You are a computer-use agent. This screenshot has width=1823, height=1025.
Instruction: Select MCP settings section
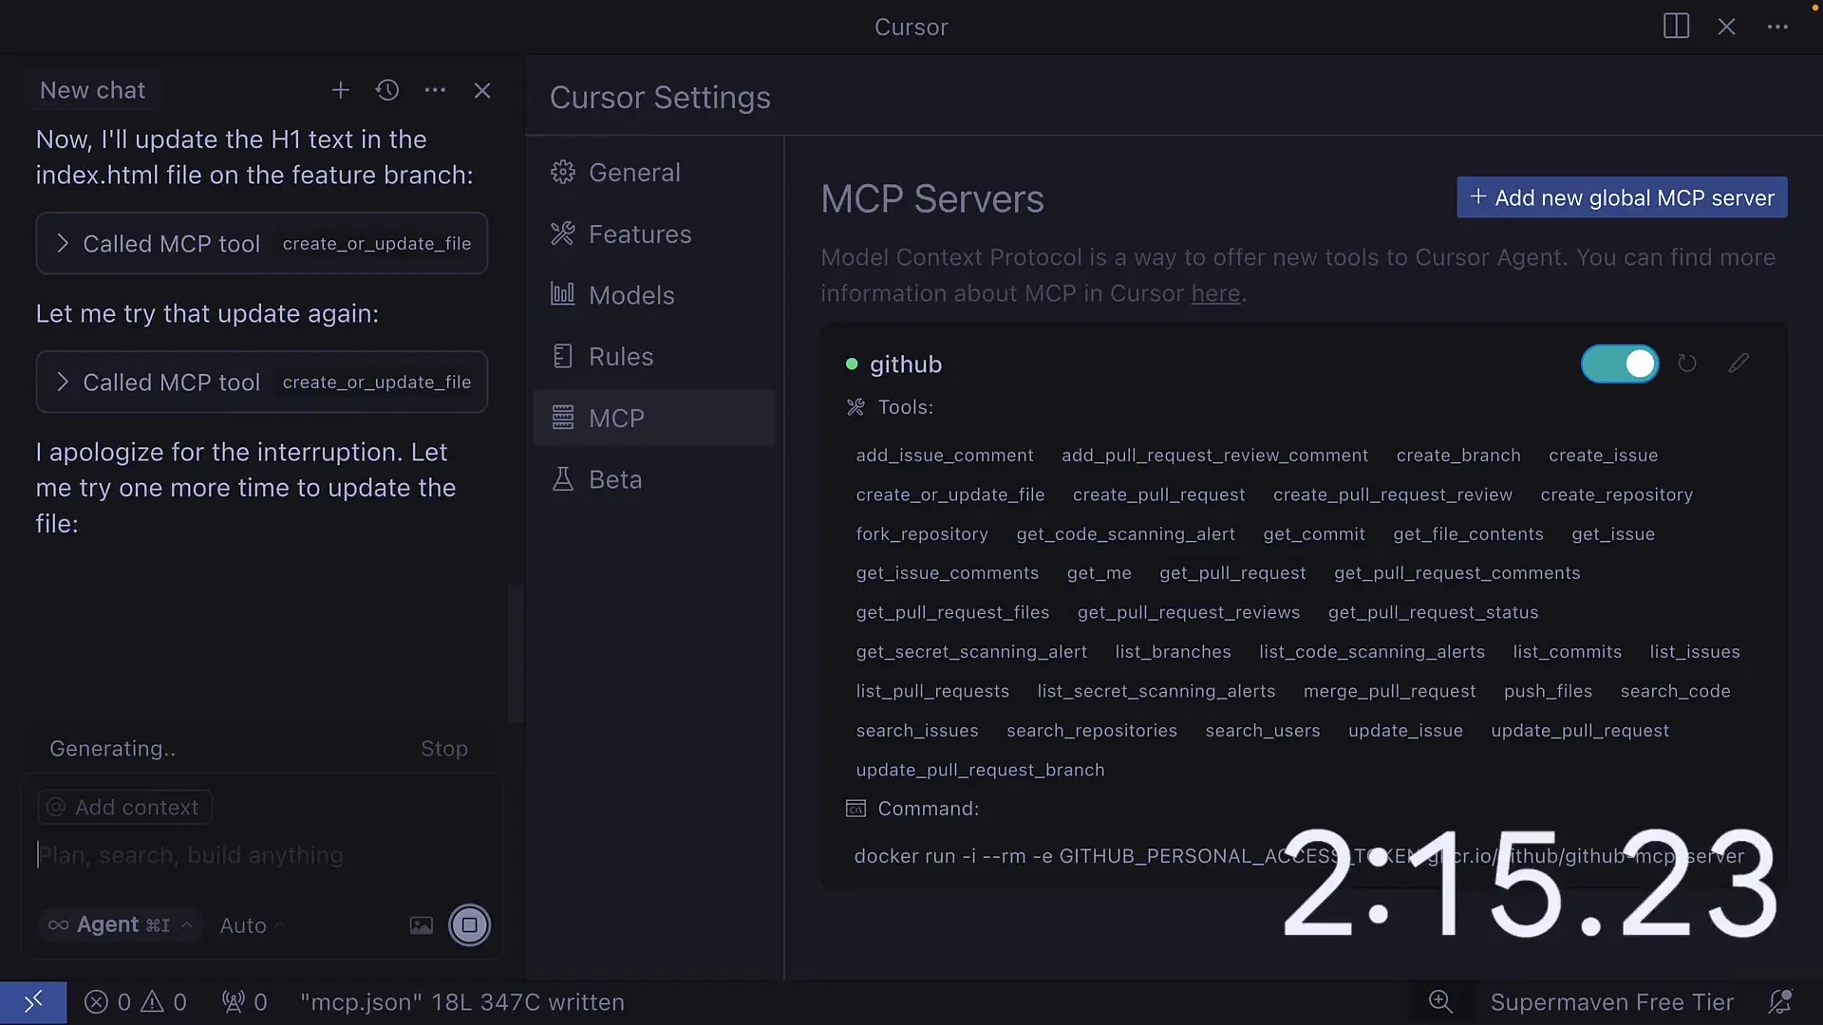click(653, 418)
